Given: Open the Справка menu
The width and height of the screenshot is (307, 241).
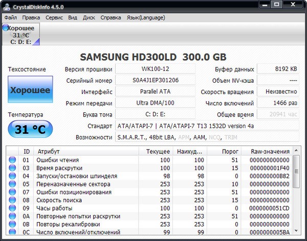Looking at the screenshot, I should coord(111,17).
